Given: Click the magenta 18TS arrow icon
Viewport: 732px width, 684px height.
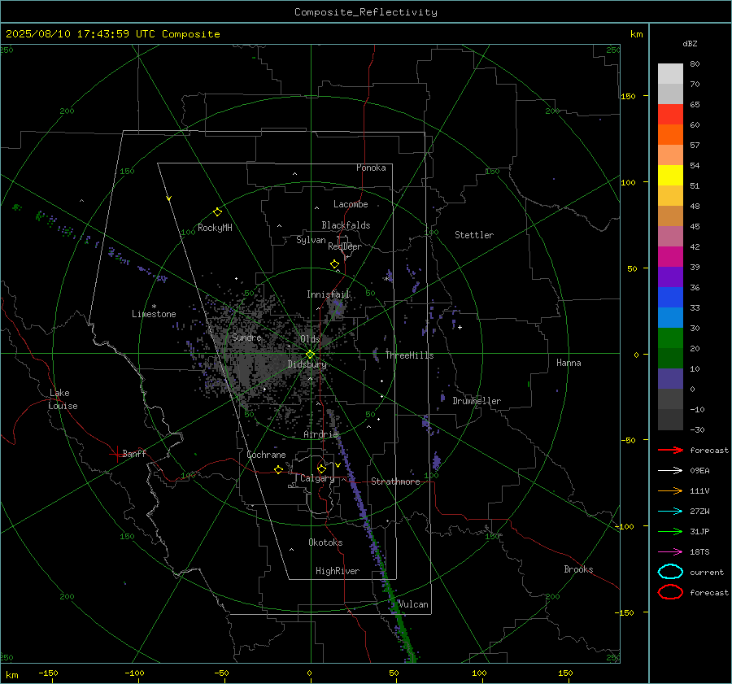Looking at the screenshot, I should 670,552.
